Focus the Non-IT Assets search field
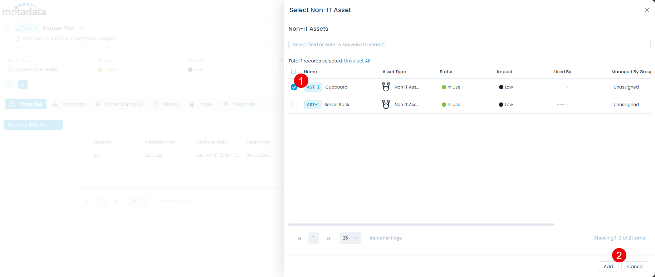This screenshot has height=277, width=655. (x=469, y=45)
